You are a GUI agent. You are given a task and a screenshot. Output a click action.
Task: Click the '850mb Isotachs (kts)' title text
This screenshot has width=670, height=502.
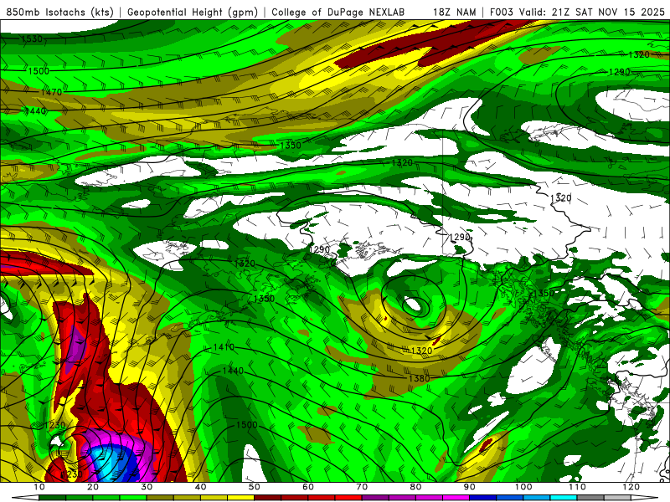tap(59, 13)
